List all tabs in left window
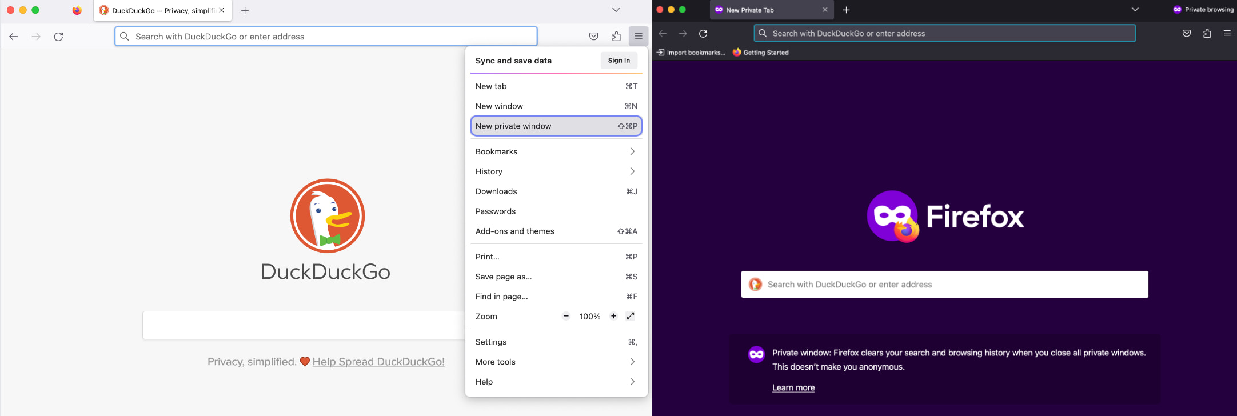1237x416 pixels. pos(616,10)
